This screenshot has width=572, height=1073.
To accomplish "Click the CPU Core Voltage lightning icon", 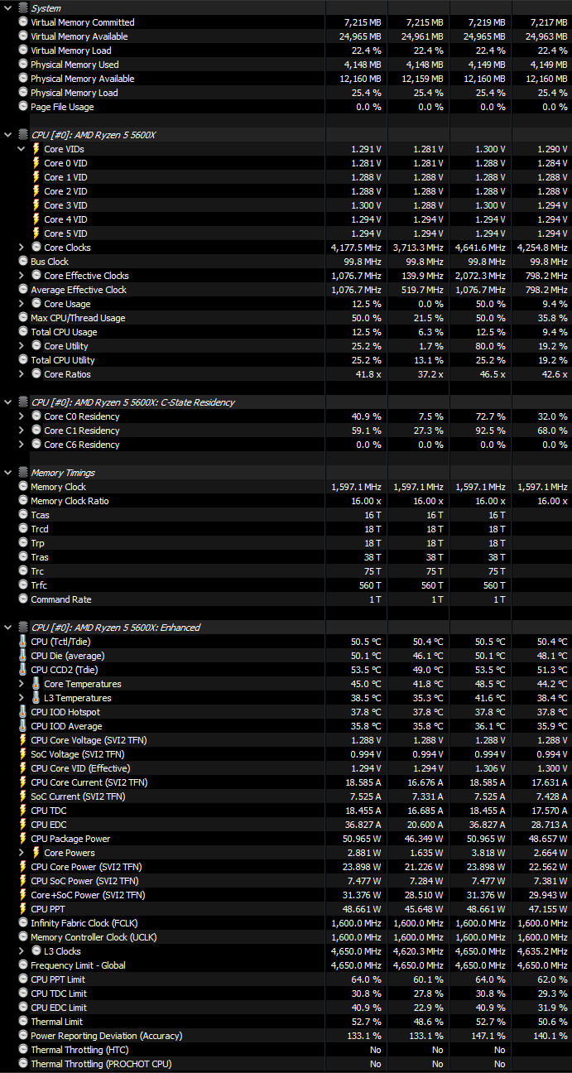I will (x=23, y=740).
